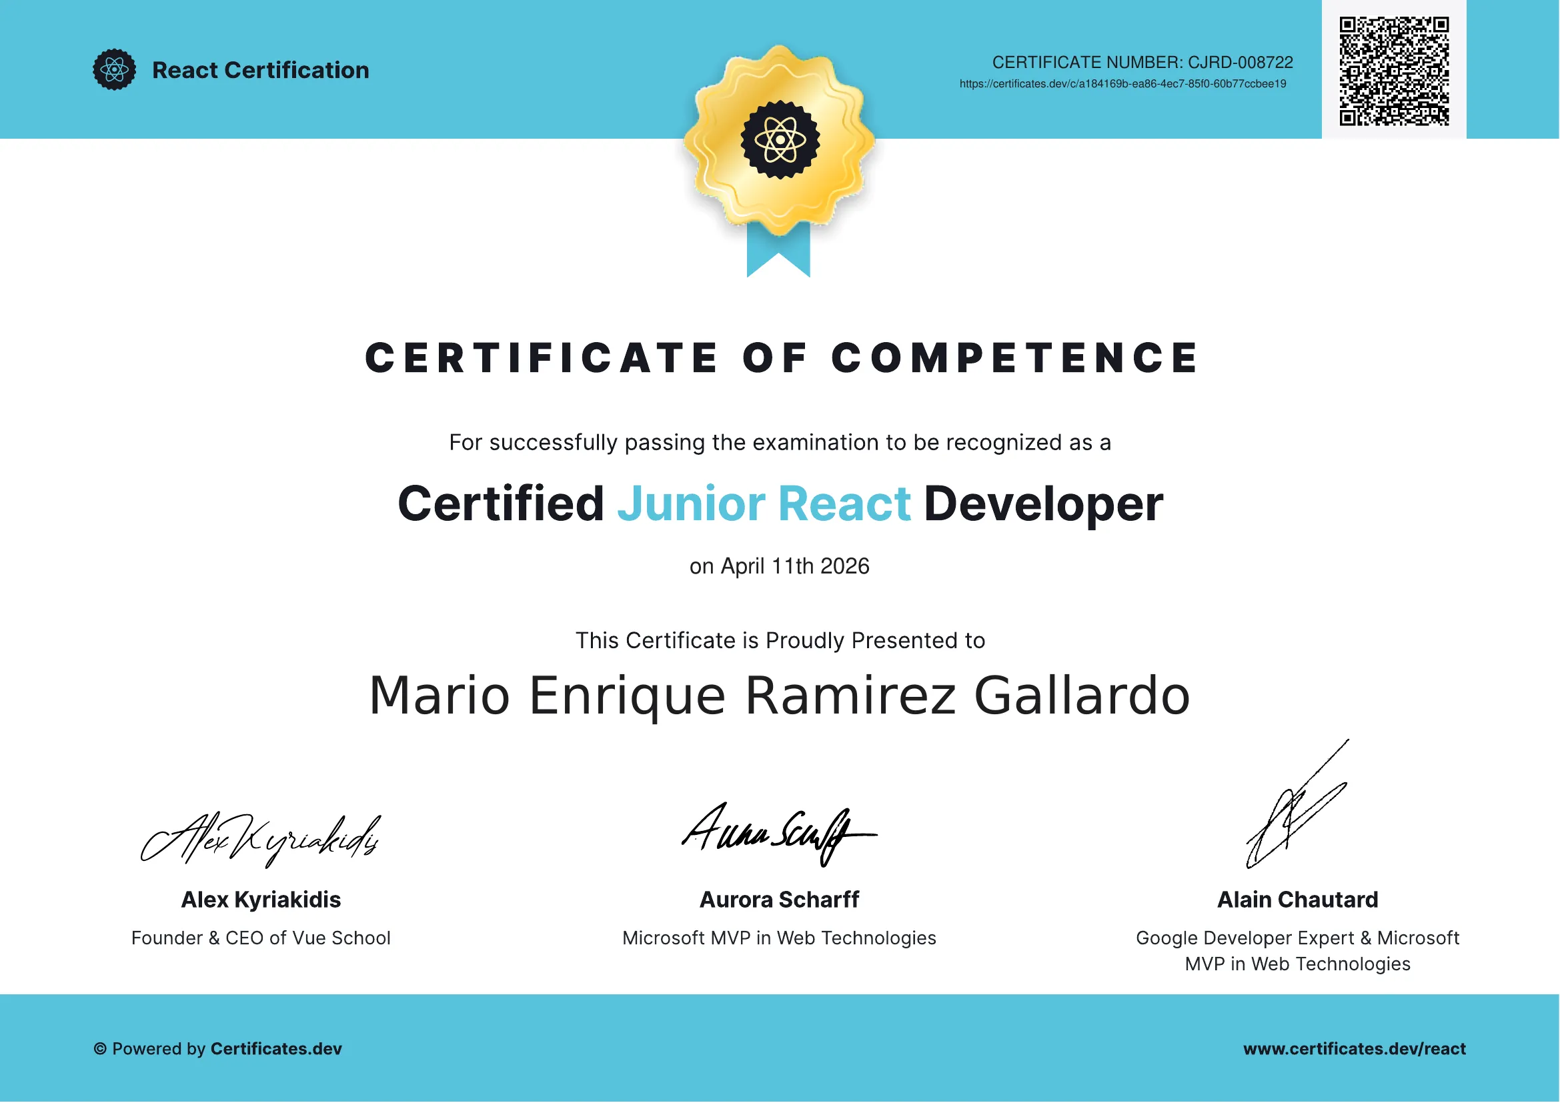The image size is (1560, 1103).
Task: Click 'For successfully passing the examination' line
Action: (x=780, y=443)
